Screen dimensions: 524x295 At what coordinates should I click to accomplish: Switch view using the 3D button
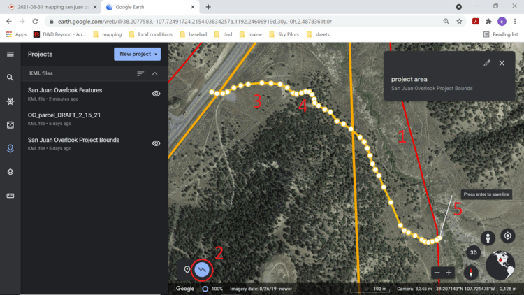pos(473,252)
